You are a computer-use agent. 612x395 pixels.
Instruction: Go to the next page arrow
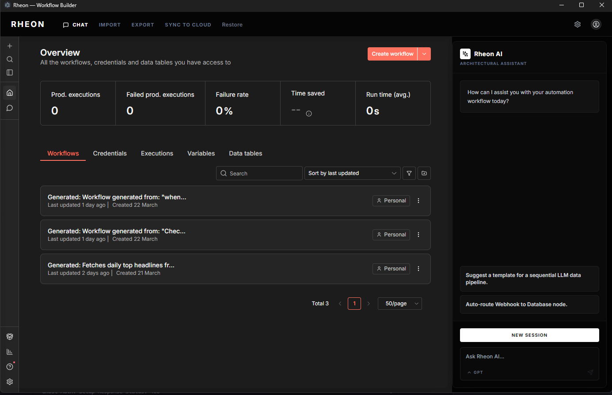click(x=369, y=304)
